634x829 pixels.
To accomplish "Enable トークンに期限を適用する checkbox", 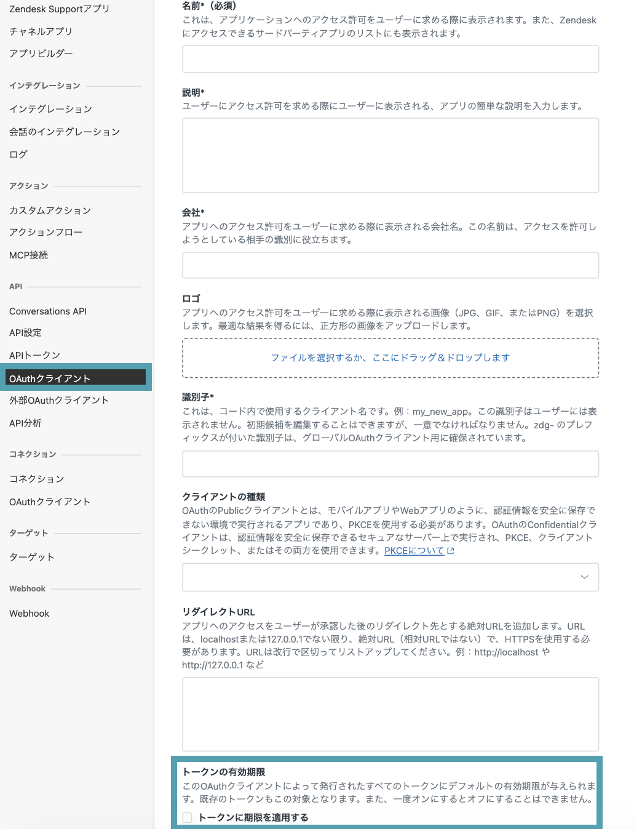I will coord(188,817).
